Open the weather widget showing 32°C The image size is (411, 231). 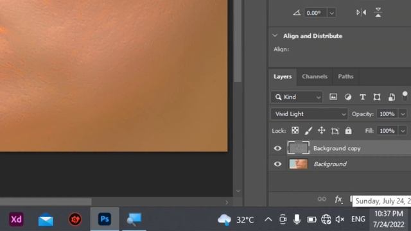coord(236,219)
